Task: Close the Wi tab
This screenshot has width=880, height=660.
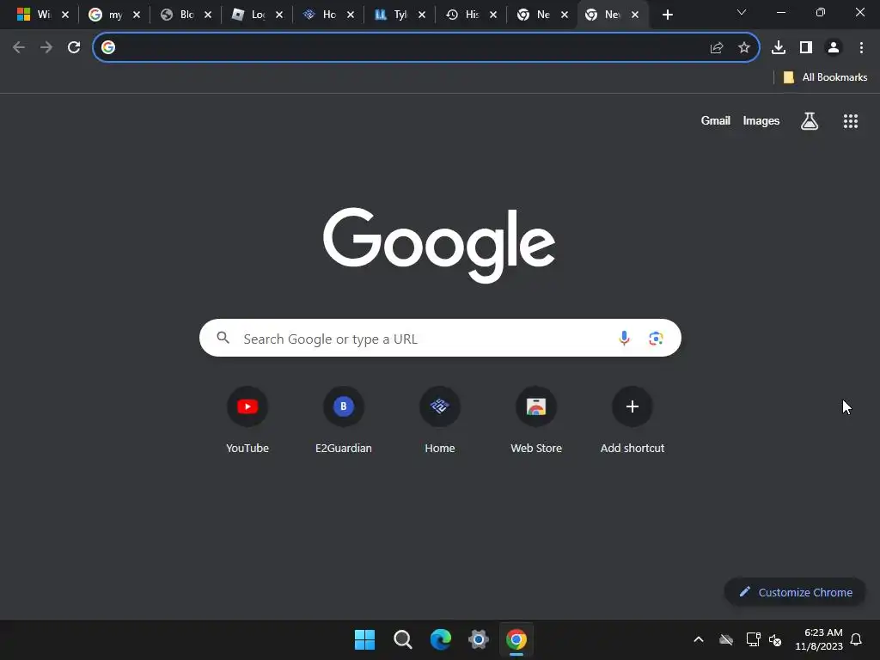Action: click(x=65, y=15)
